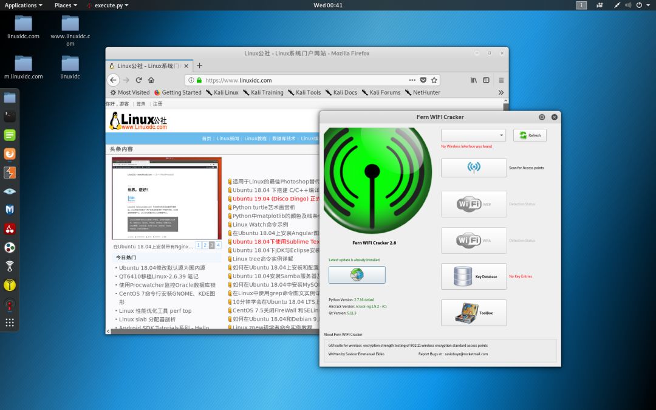The image size is (656, 410).
Task: Click 登录 link on webpage
Action: click(x=141, y=104)
